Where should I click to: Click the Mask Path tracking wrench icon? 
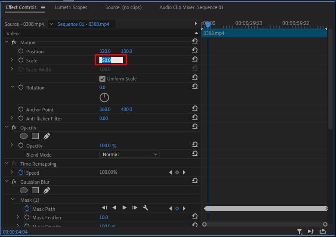[145, 208]
